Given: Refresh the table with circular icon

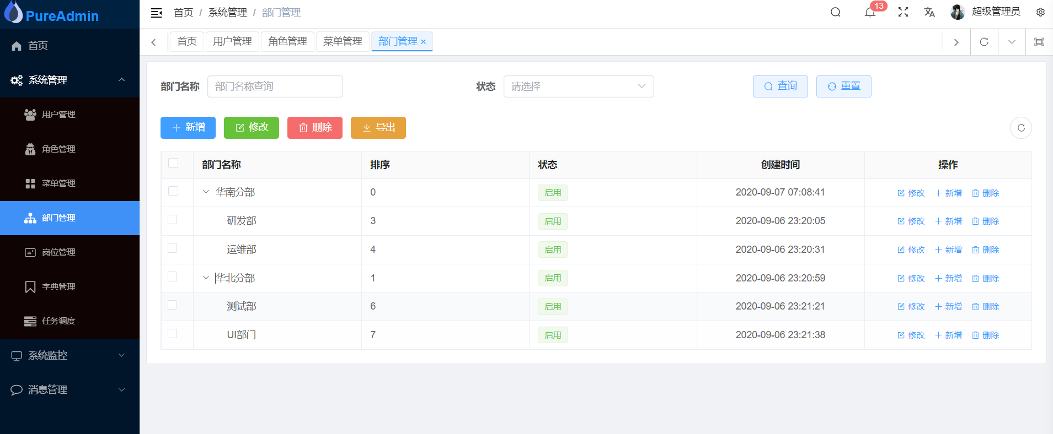Looking at the screenshot, I should tap(1021, 128).
